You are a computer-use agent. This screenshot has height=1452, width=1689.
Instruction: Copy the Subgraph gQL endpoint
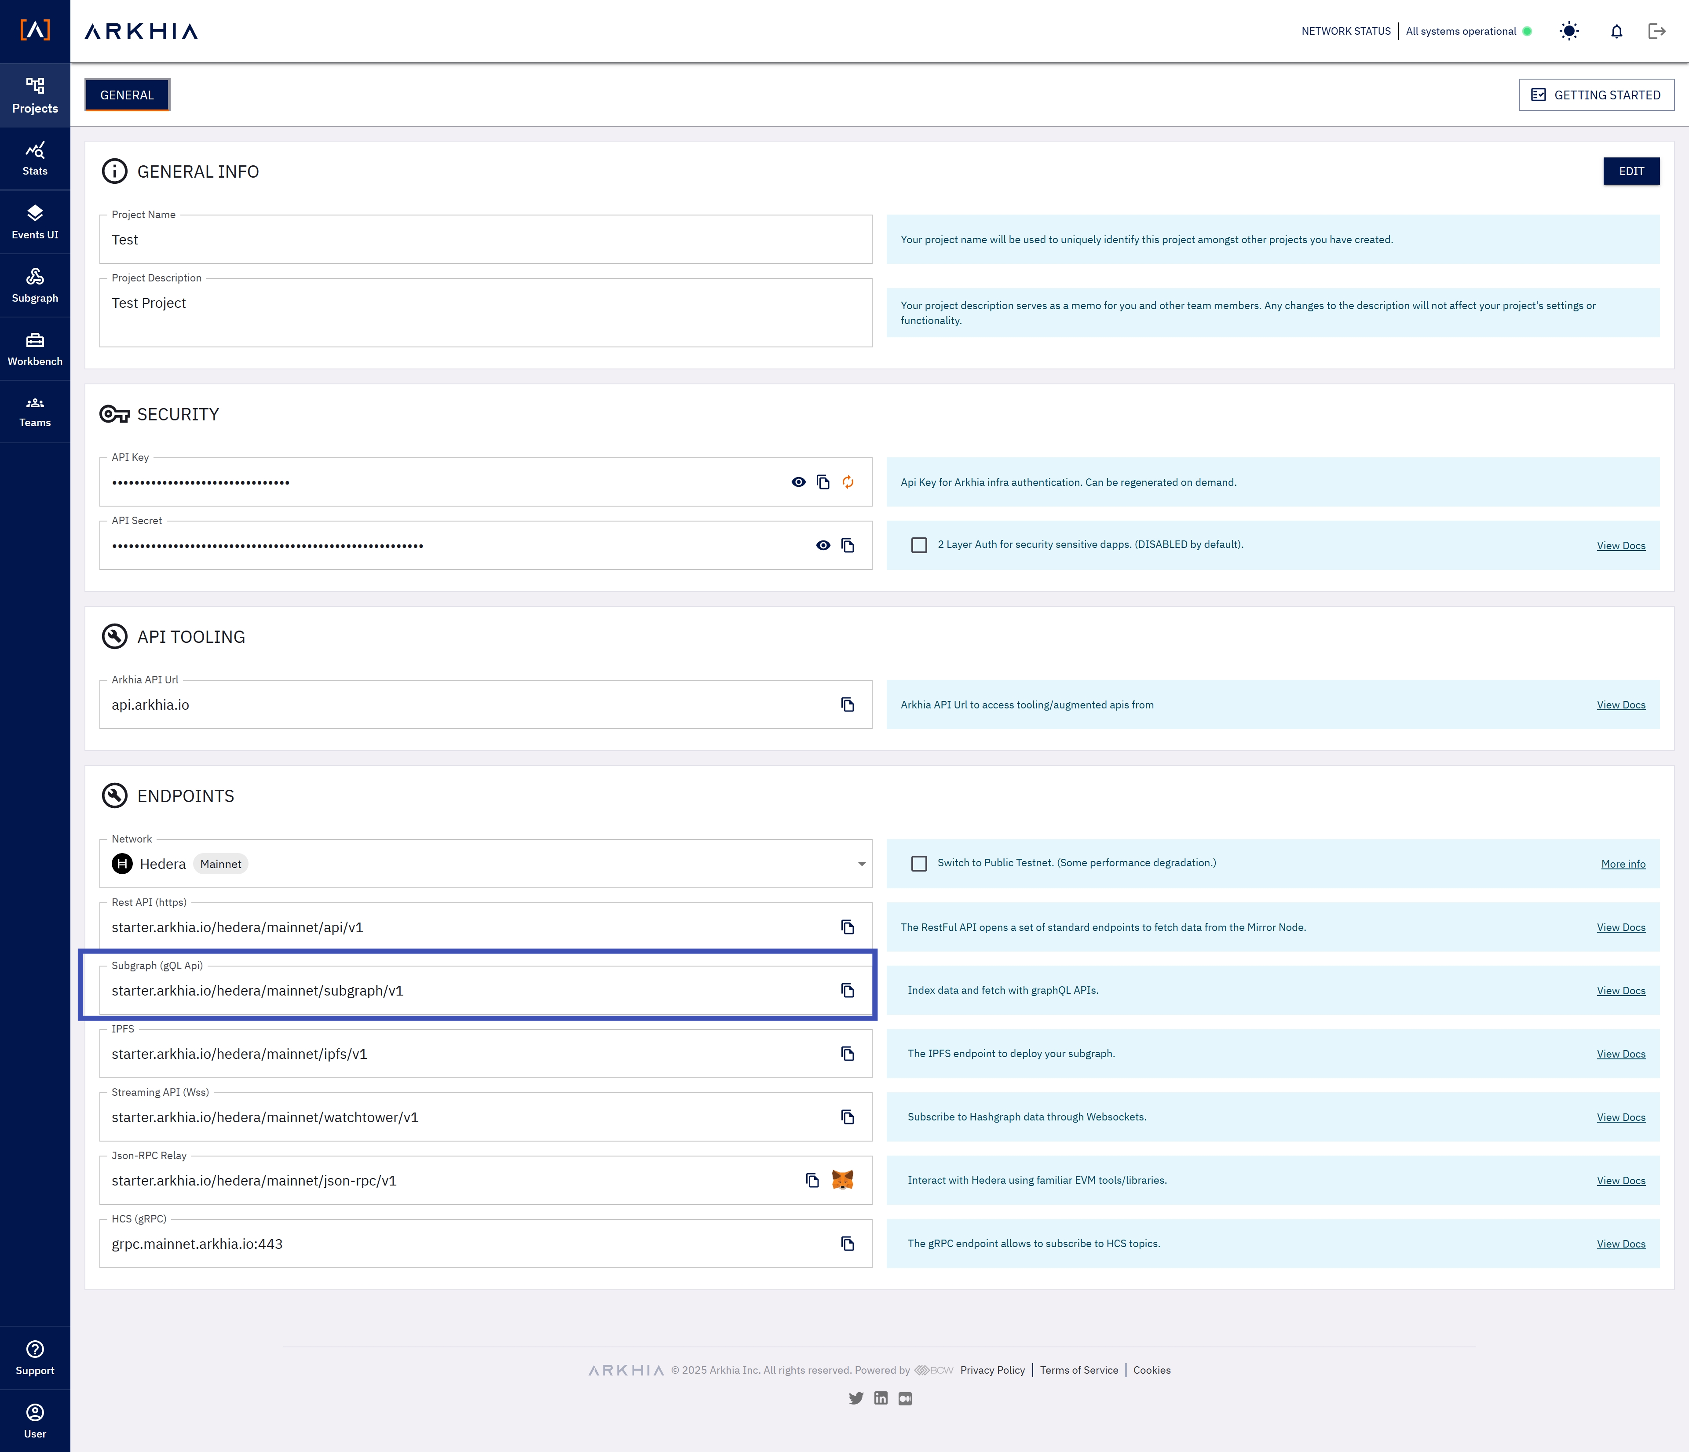tap(848, 990)
